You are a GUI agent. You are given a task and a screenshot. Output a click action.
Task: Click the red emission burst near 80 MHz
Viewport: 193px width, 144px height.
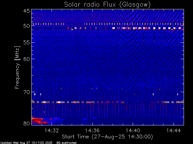[x=40, y=121]
